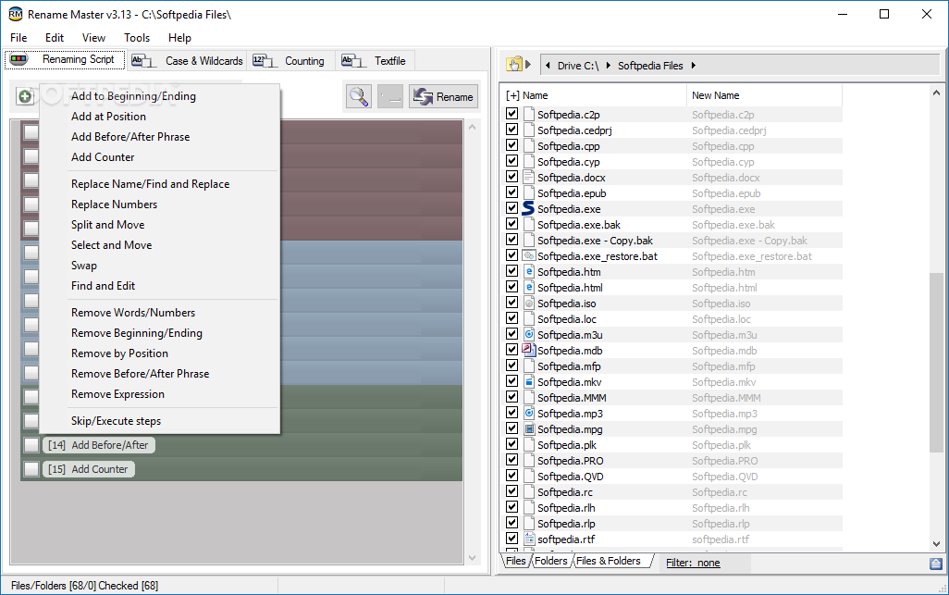
Task: Expand the arrow after Softpedia Files breadcrumb
Action: 693,66
